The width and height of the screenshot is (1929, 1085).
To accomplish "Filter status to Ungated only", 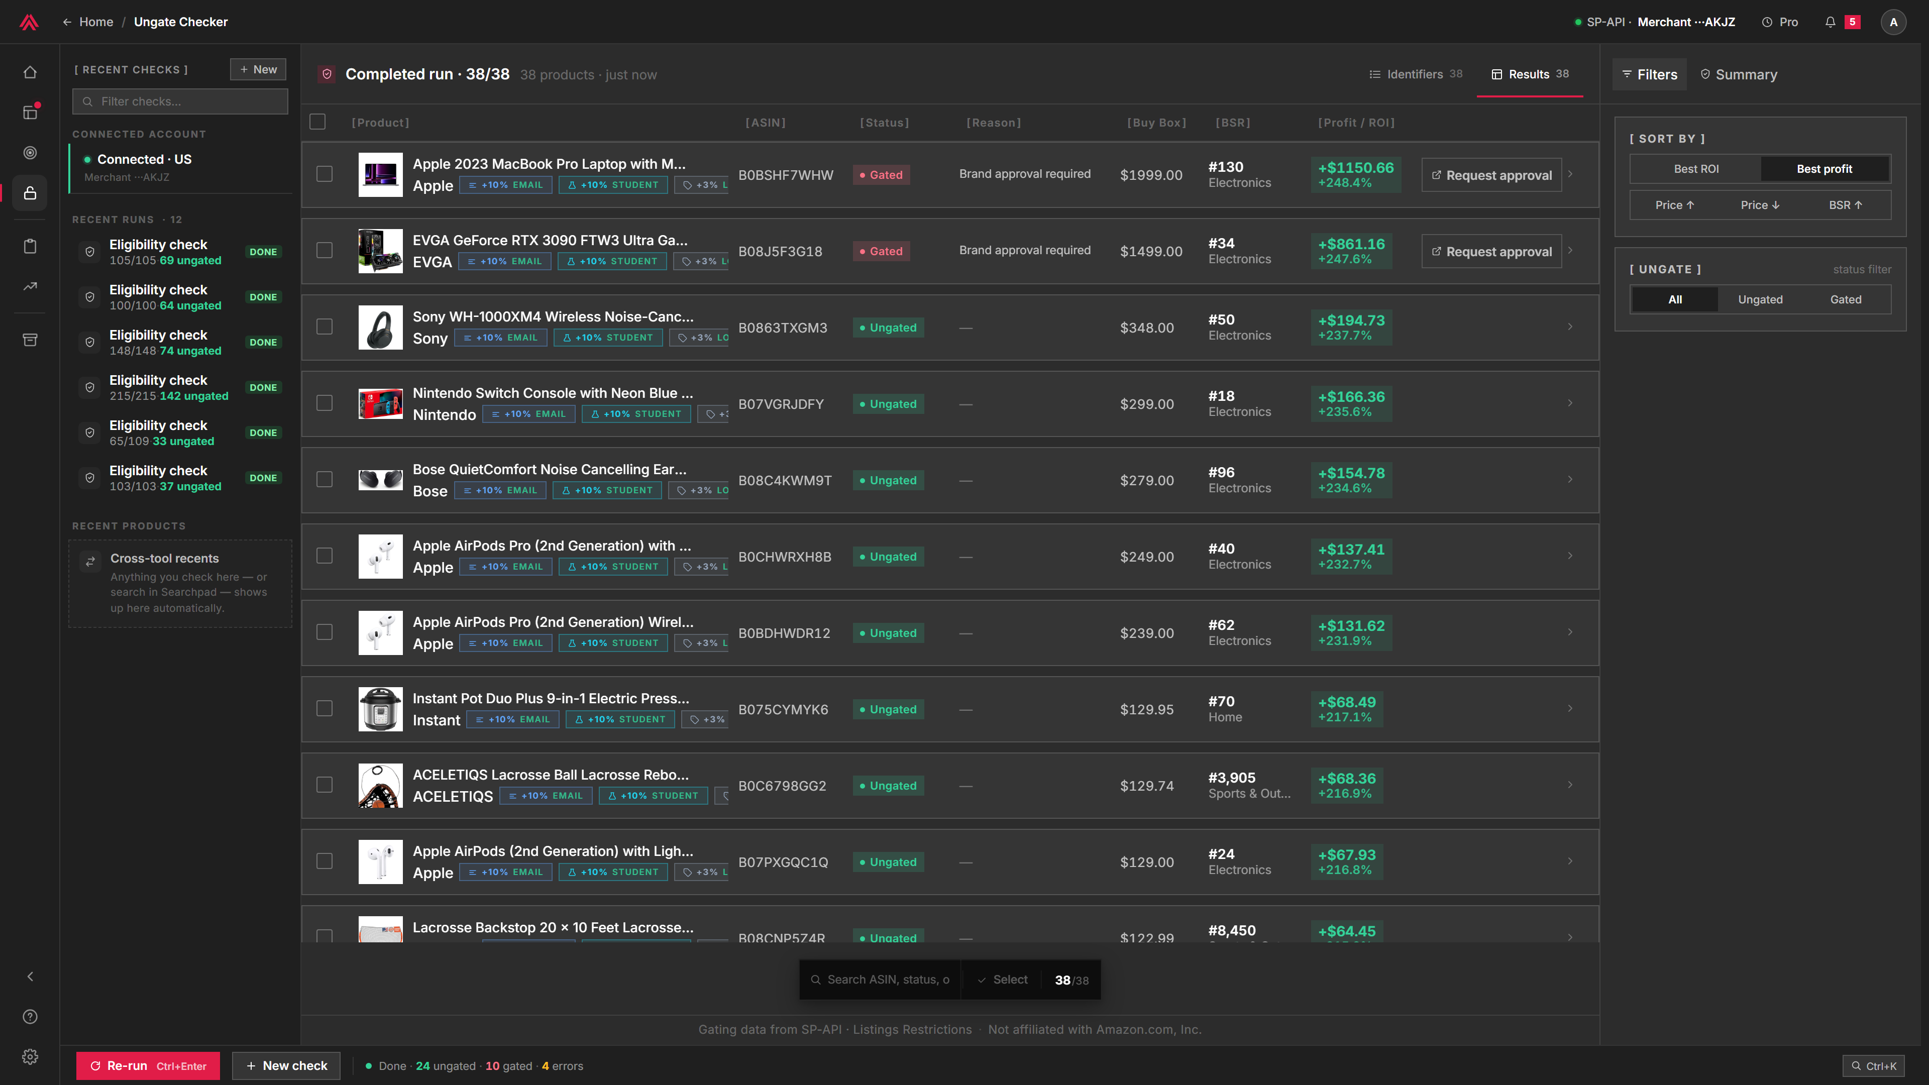I will pos(1760,299).
